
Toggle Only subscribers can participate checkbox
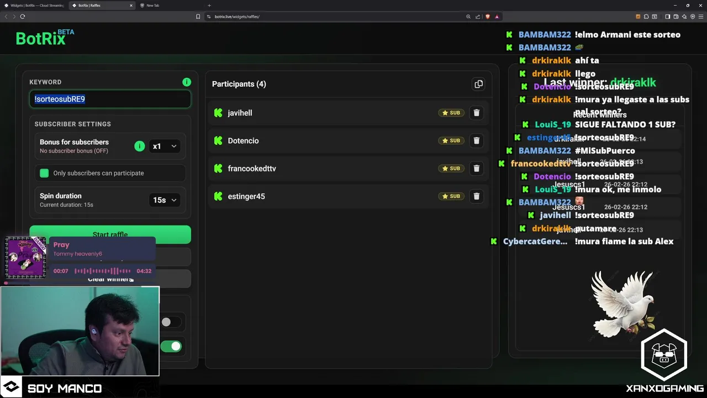44,173
